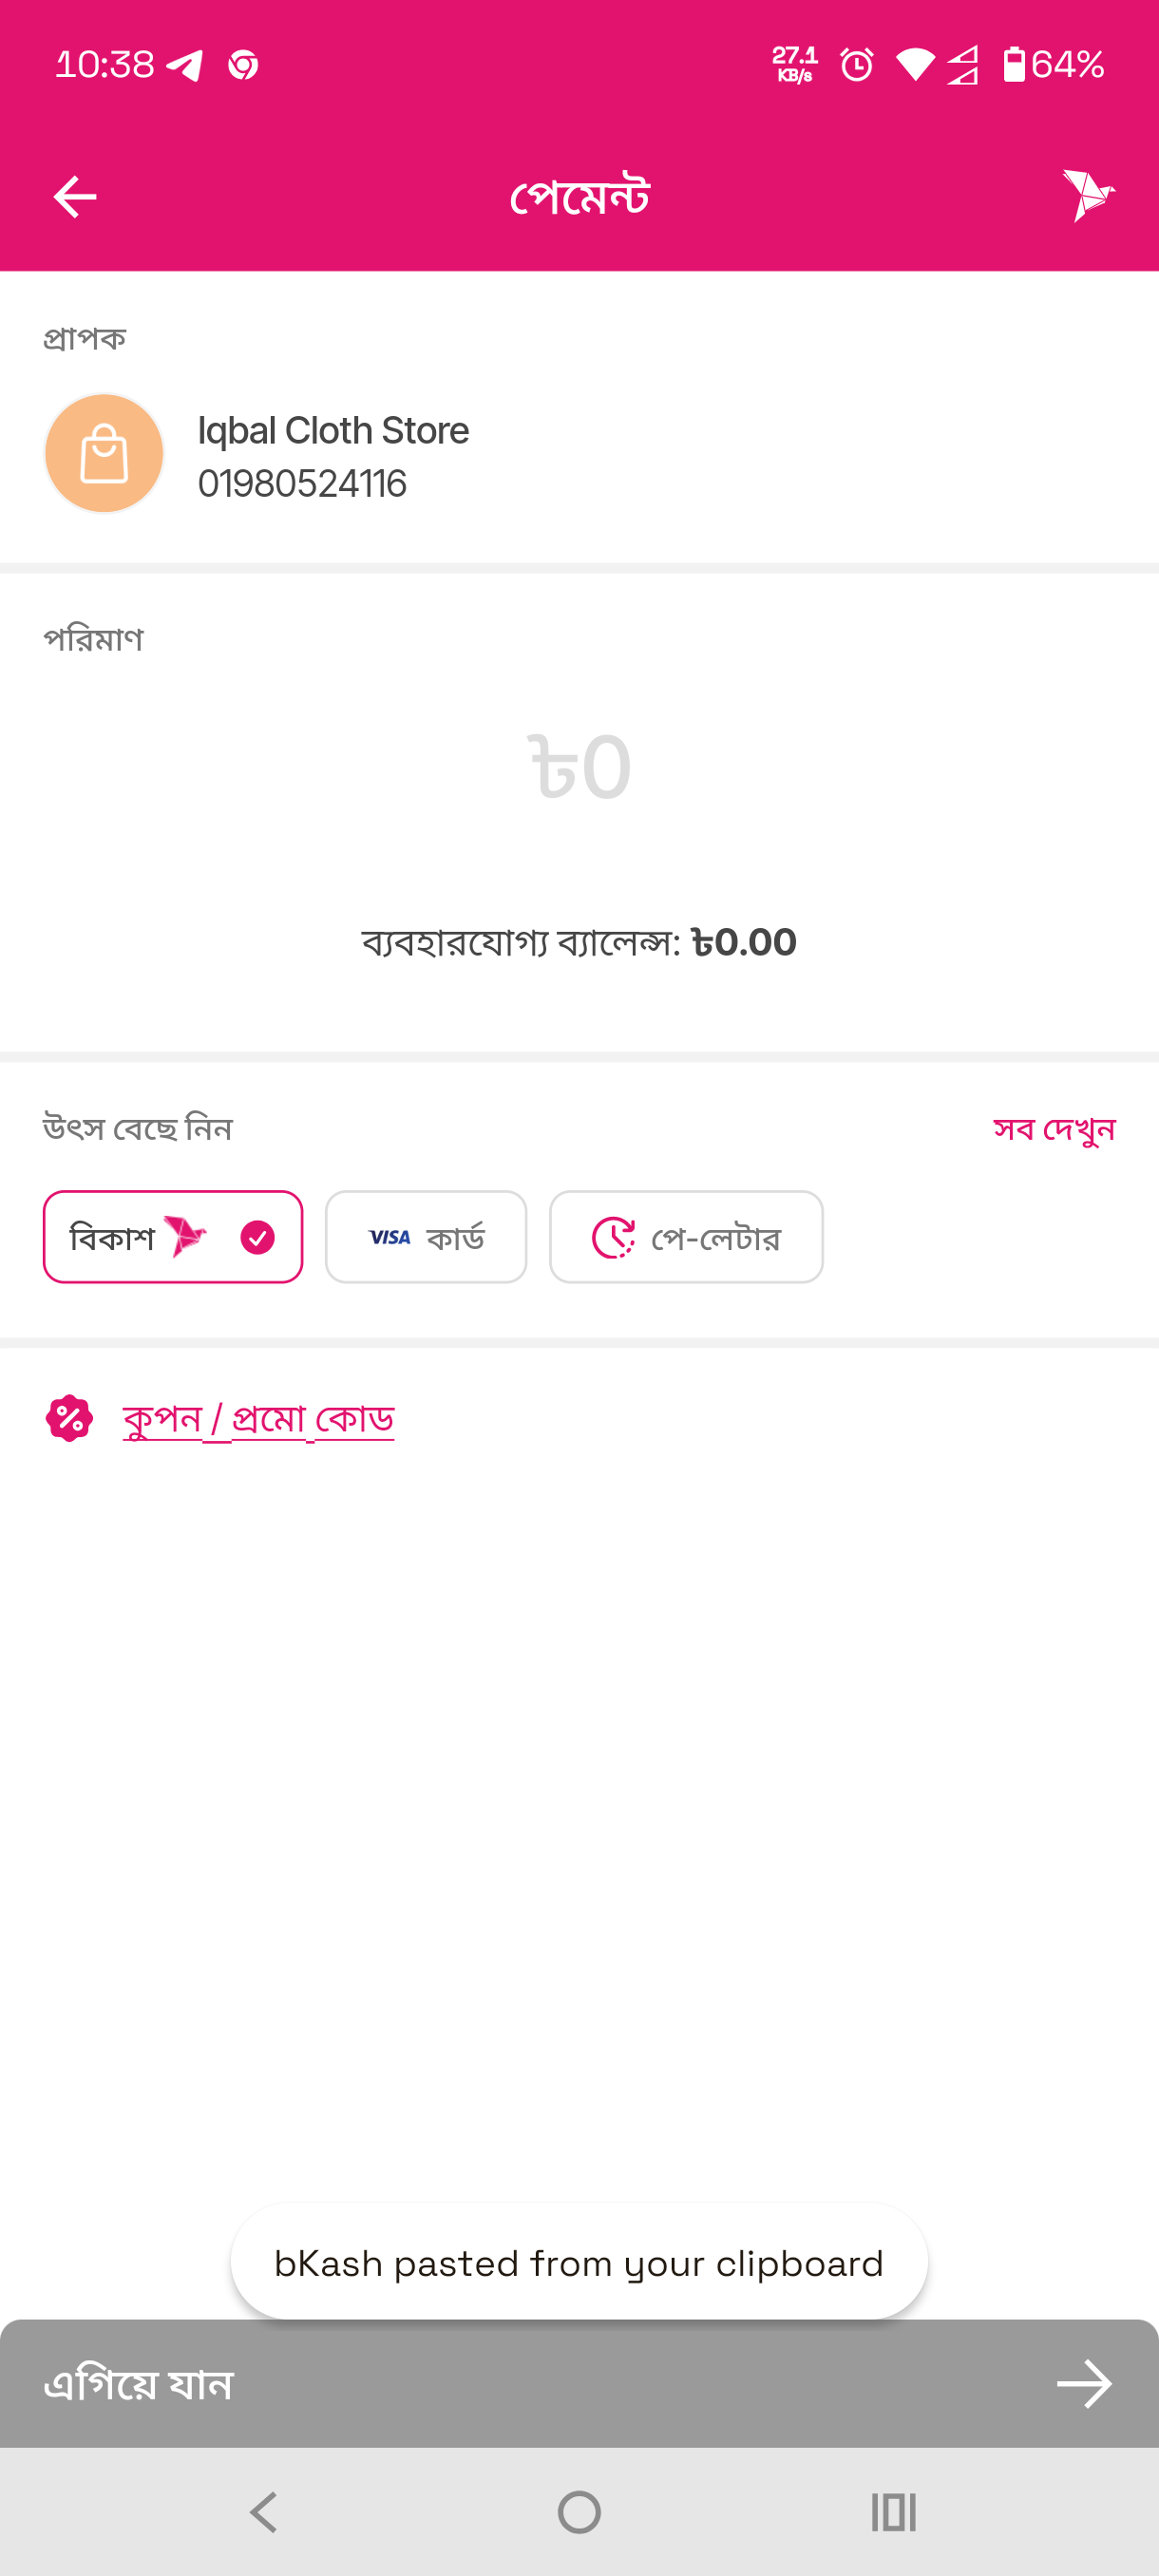The height and width of the screenshot is (2576, 1159).
Task: Select the VISA কার্ড payment source
Action: (426, 1237)
